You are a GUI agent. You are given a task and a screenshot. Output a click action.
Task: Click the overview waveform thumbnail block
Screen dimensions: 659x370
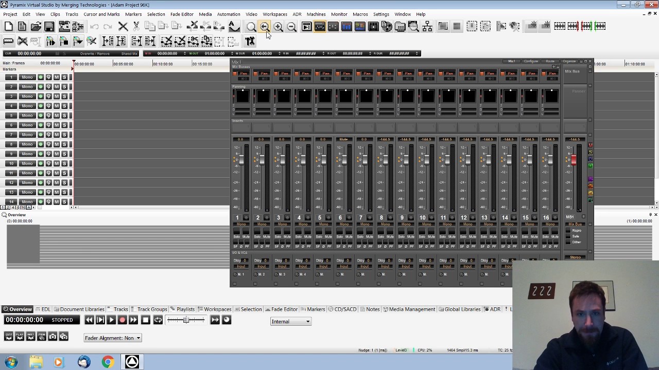click(x=23, y=245)
